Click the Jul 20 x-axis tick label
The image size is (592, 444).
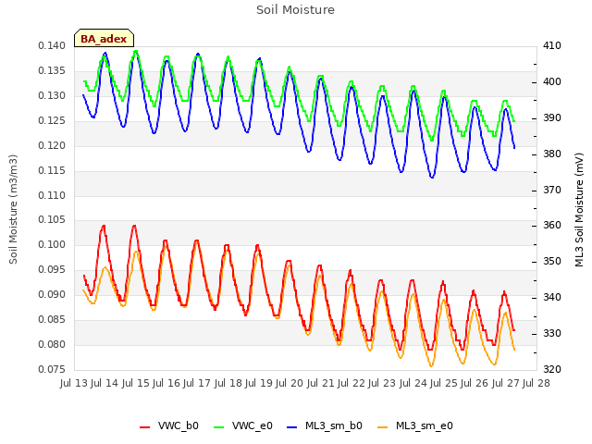[x=290, y=383]
